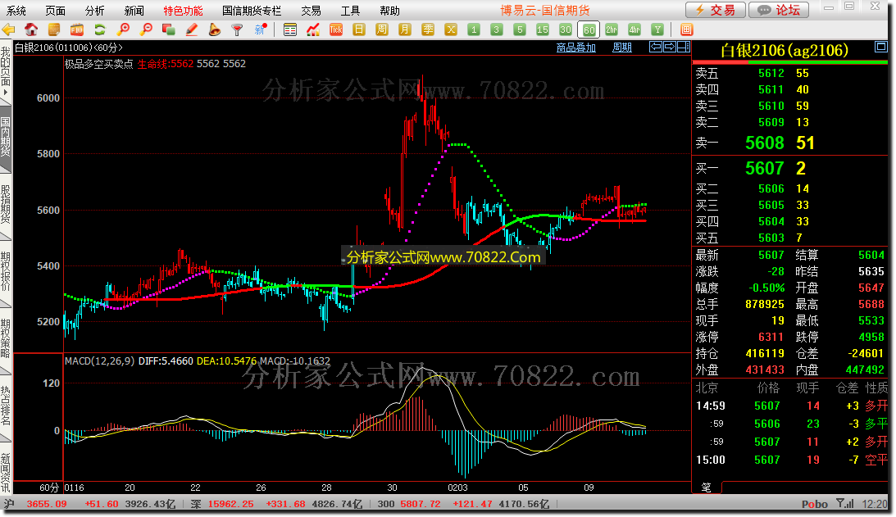The image size is (896, 517).
Task: Open the 周期 link dropdown
Action: tap(621, 48)
